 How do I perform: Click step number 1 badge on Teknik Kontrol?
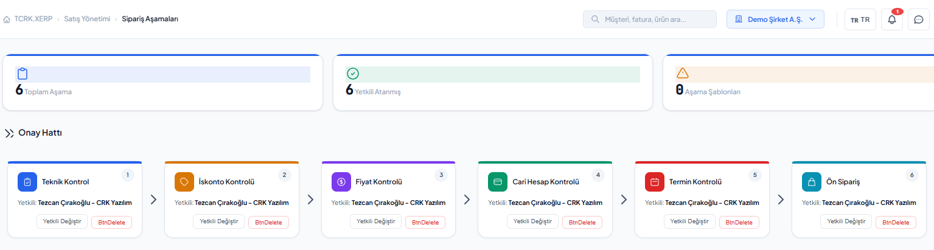tap(128, 175)
